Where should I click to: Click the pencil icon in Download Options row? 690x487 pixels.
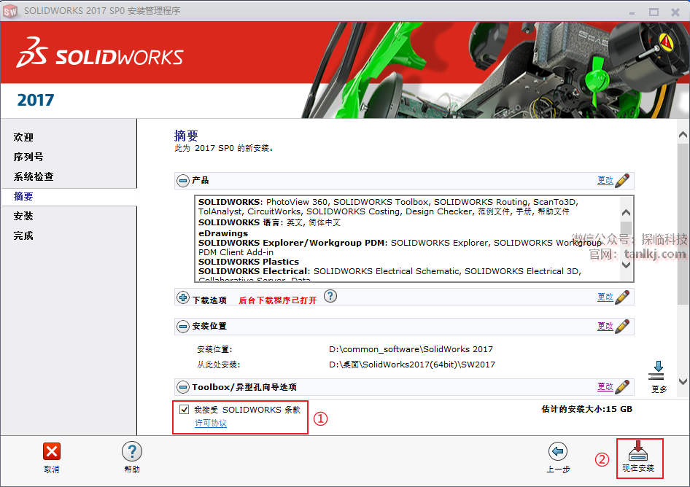[x=622, y=297]
